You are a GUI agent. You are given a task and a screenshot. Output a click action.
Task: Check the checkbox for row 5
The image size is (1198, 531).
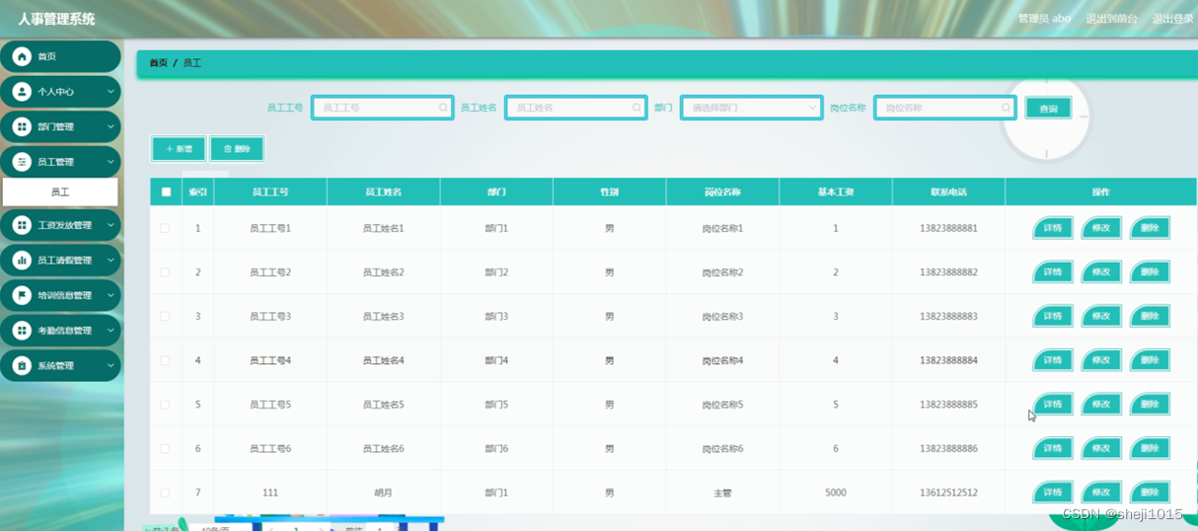pyautogui.click(x=165, y=405)
